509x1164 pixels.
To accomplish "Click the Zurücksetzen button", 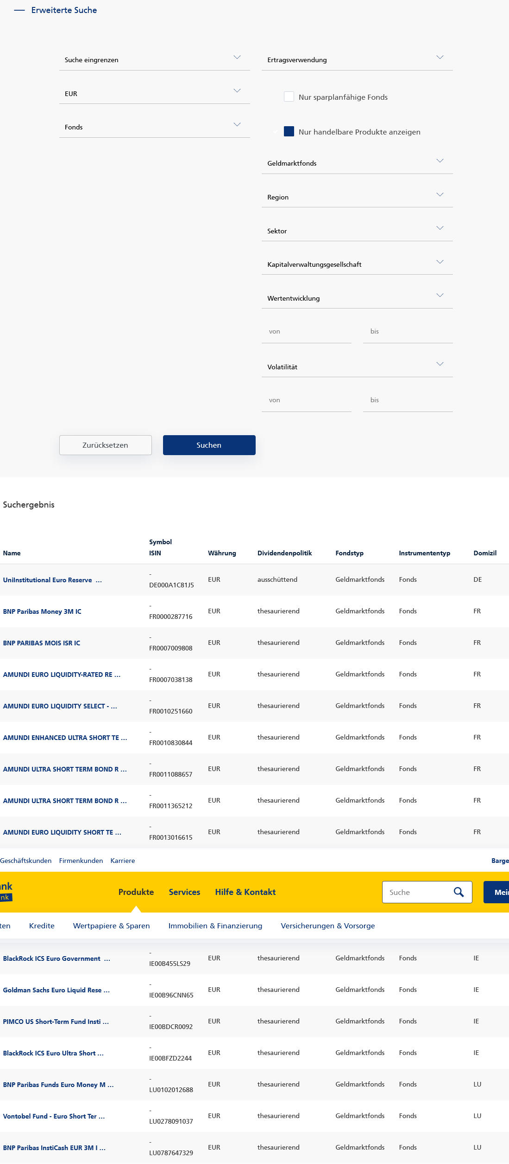I will [x=106, y=445].
